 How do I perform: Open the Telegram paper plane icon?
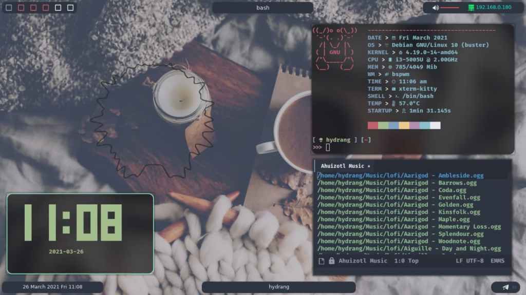point(505,287)
